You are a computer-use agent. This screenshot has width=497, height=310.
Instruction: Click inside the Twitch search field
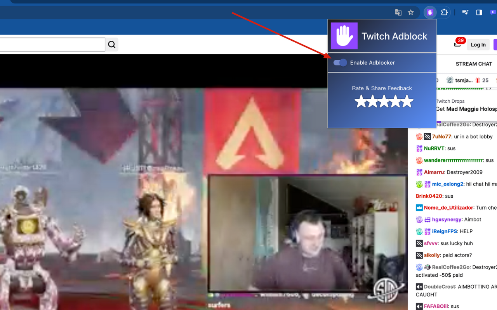tap(52, 45)
